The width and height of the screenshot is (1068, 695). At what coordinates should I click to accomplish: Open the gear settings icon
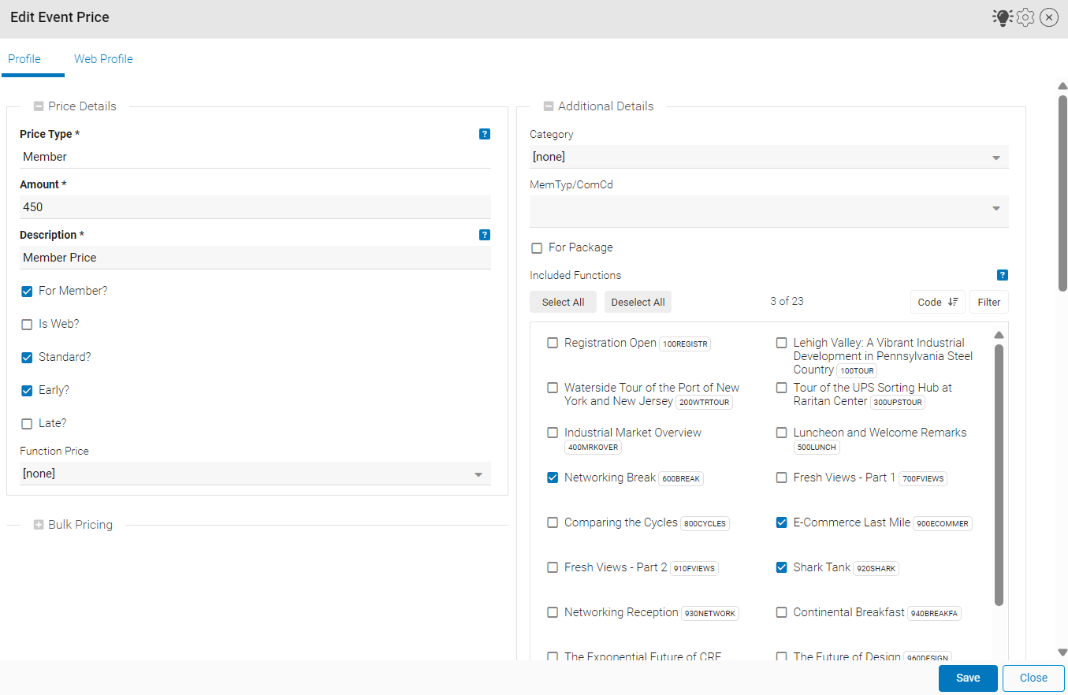click(1025, 17)
